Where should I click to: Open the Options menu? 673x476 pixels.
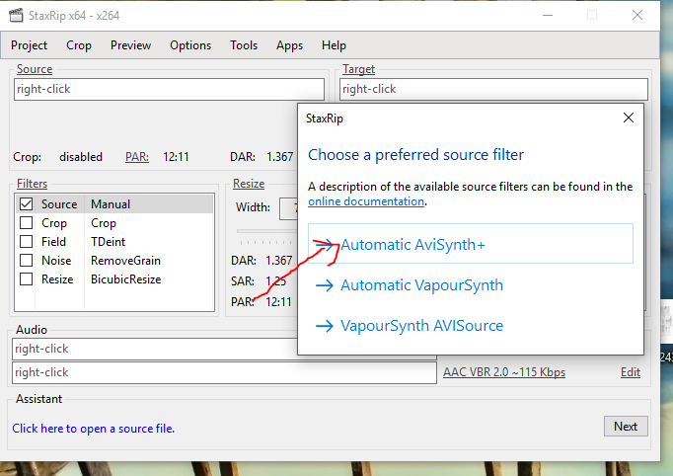tap(190, 45)
